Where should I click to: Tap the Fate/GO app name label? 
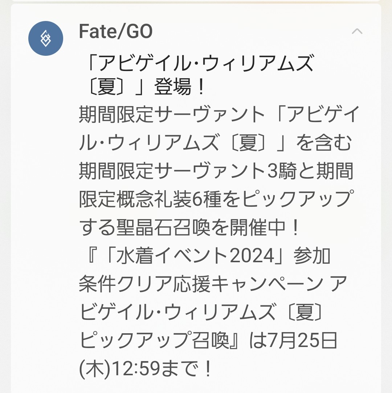click(x=115, y=32)
